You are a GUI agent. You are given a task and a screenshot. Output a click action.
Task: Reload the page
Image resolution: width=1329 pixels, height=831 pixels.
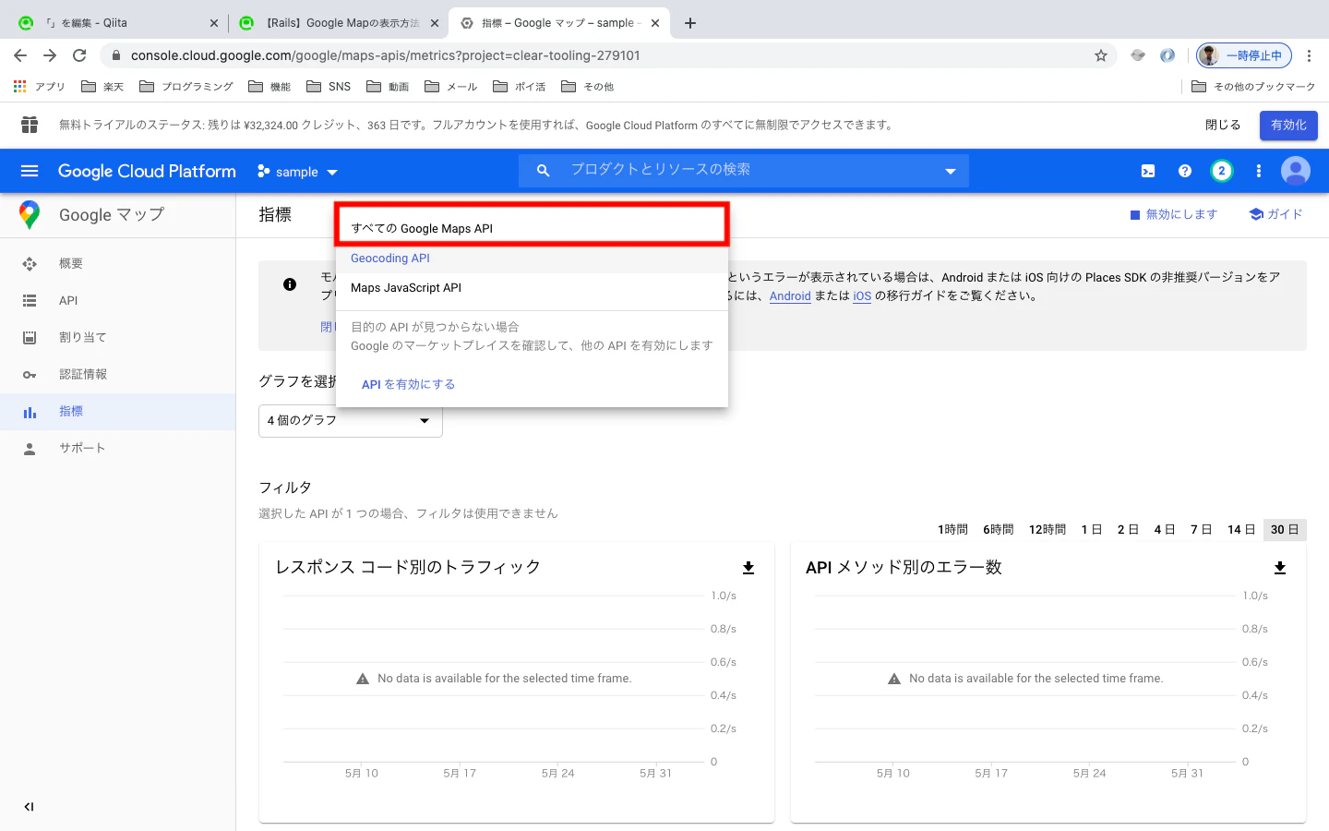coord(79,55)
